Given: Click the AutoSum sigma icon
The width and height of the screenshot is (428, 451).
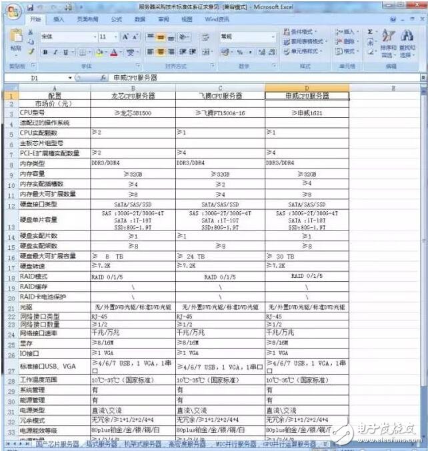Looking at the screenshot, I should click(370, 31).
